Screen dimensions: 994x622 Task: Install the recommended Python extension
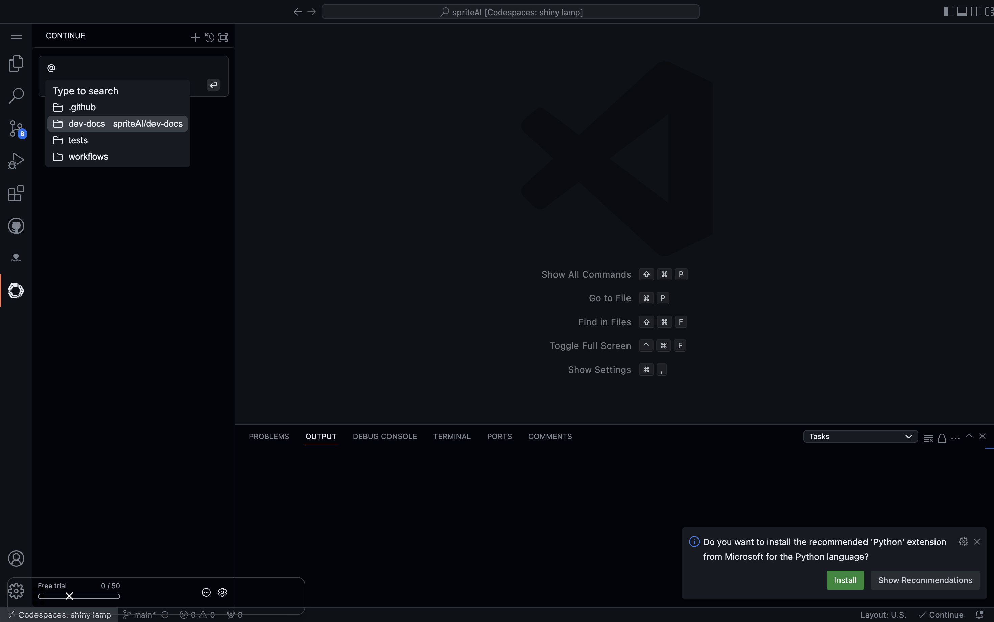846,580
